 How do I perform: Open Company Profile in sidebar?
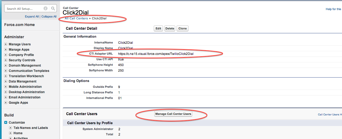point(21,55)
